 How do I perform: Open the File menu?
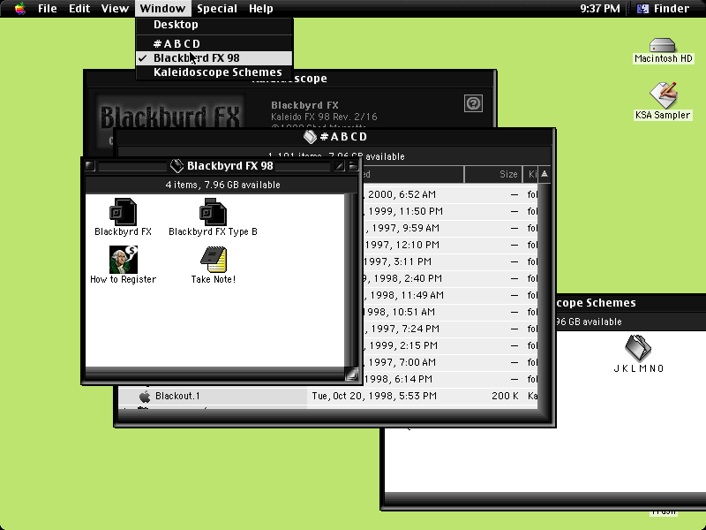tap(48, 9)
